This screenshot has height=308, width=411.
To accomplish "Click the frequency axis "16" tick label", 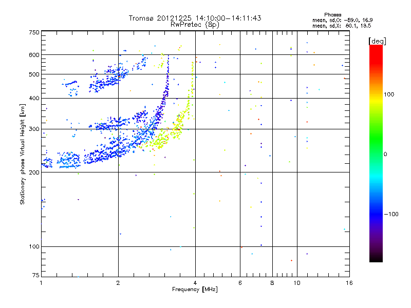I will click(349, 283).
